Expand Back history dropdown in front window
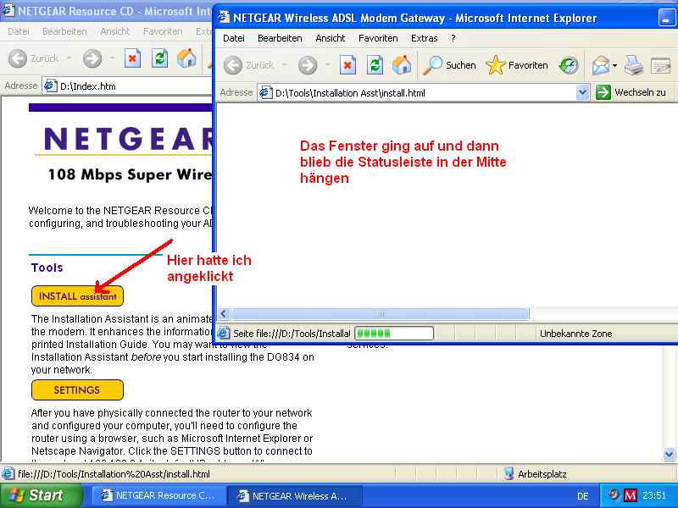 [x=285, y=65]
